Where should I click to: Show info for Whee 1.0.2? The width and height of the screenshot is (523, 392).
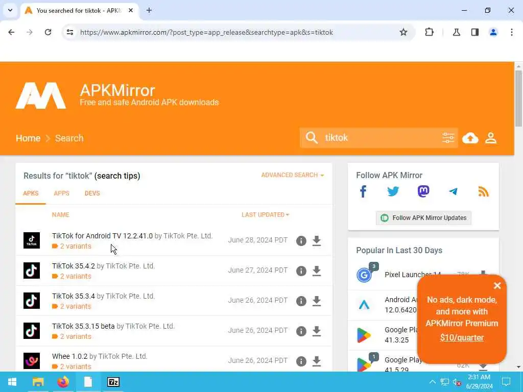(301, 361)
